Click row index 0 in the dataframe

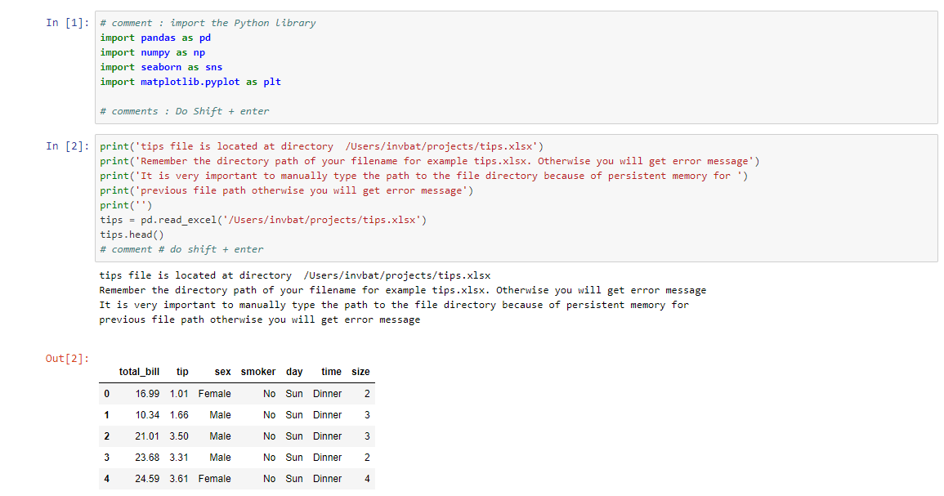point(106,394)
